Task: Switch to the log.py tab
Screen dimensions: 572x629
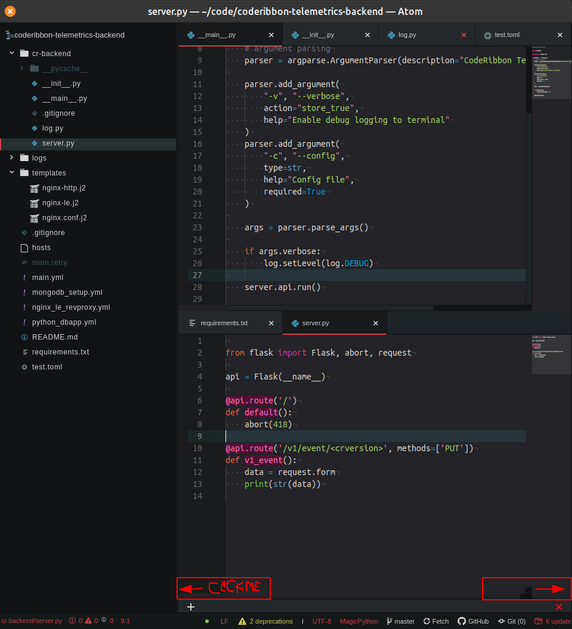Action: pos(426,35)
